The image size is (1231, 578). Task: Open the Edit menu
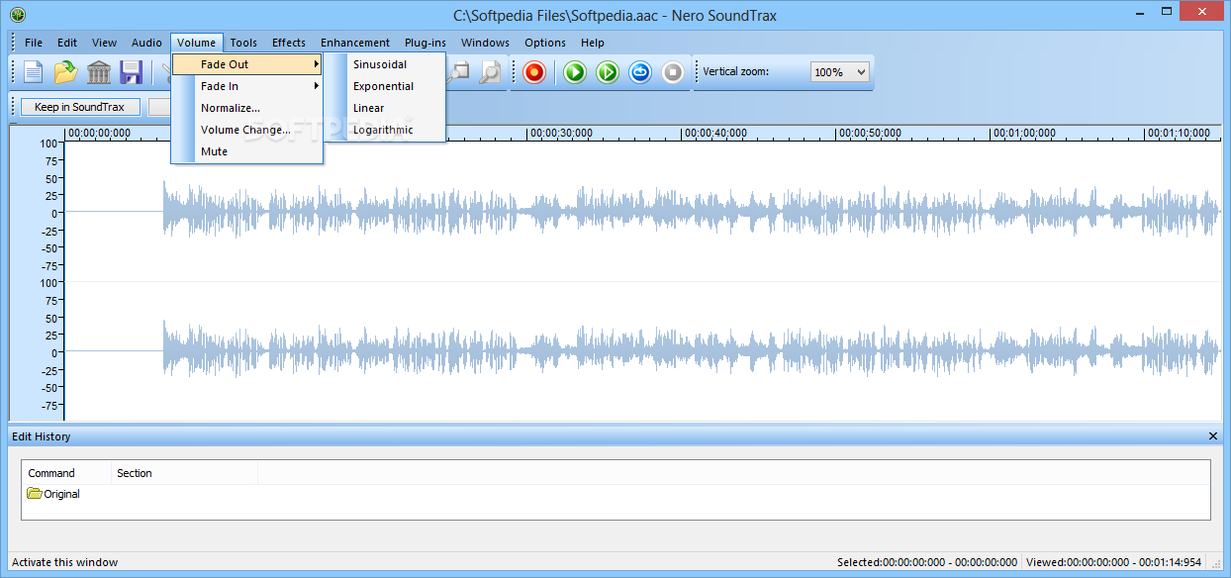click(67, 43)
